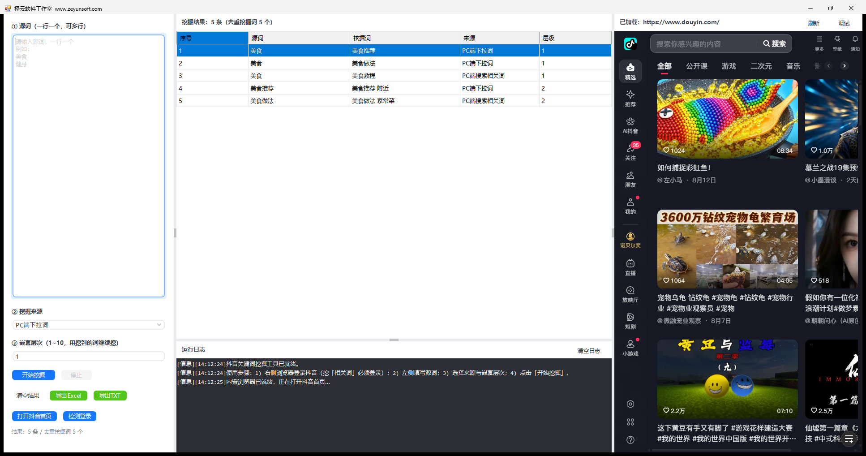Open the 我的 sidebar icon
This screenshot has width=866, height=456.
630,206
